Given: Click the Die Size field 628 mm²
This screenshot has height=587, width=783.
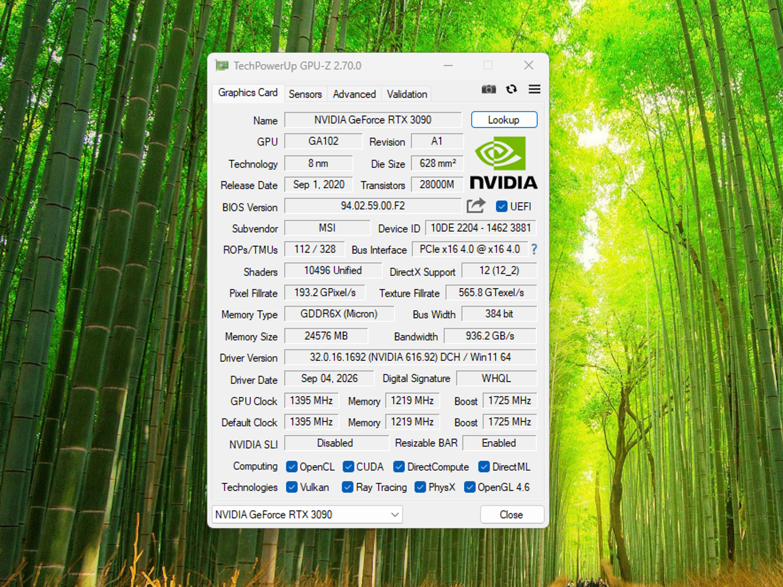Looking at the screenshot, I should click(437, 163).
